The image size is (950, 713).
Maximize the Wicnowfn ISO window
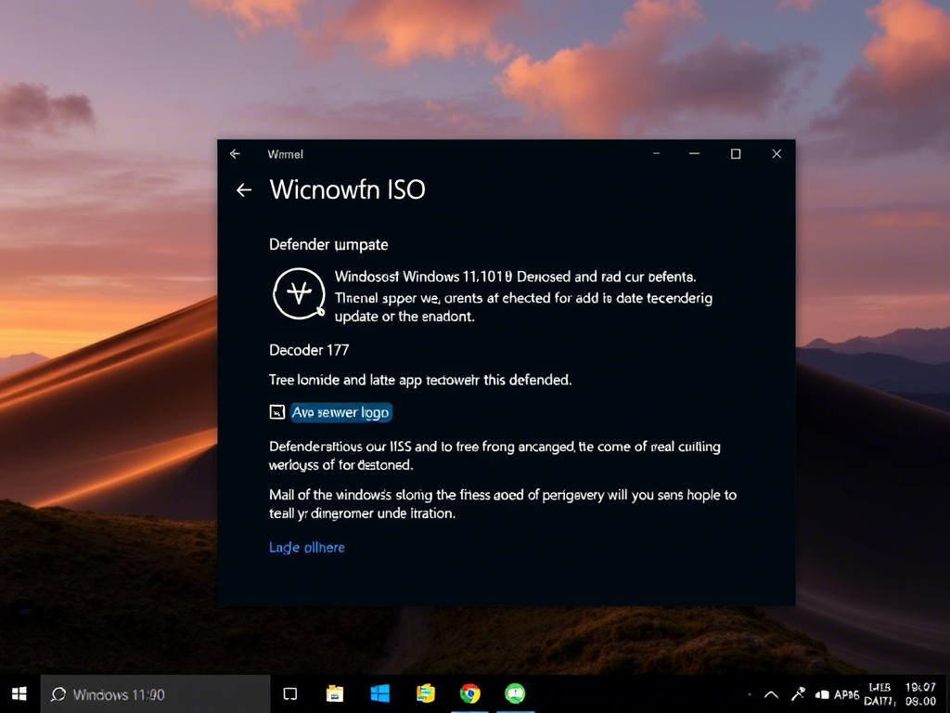click(x=736, y=154)
